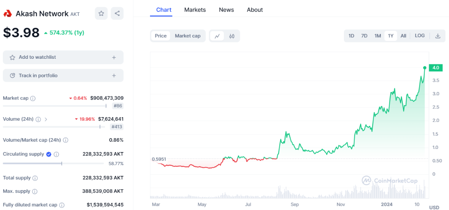Switch to line chart view icon
The image size is (449, 210).
click(x=217, y=36)
